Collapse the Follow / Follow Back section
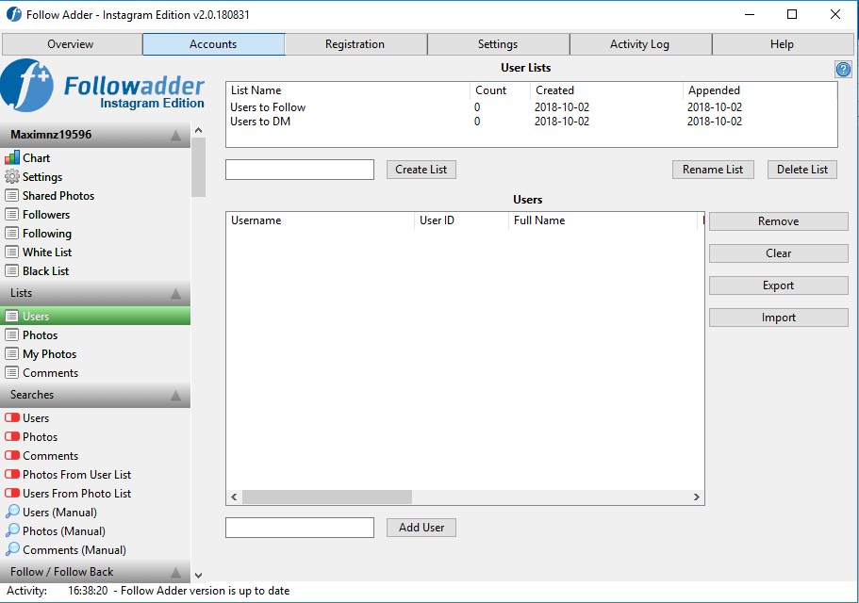Image resolution: width=859 pixels, height=603 pixels. pyautogui.click(x=175, y=572)
